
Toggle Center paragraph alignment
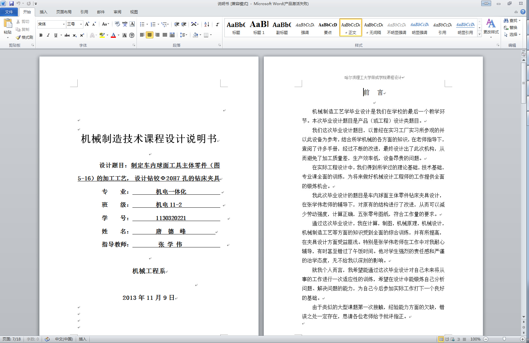pos(150,35)
